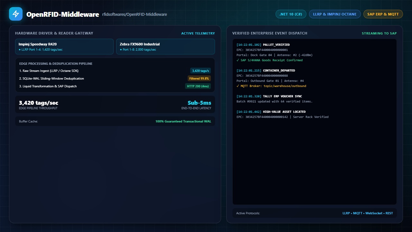Click the Dock Gate 04 portal line
The width and height of the screenshot is (412, 232).
point(275,55)
